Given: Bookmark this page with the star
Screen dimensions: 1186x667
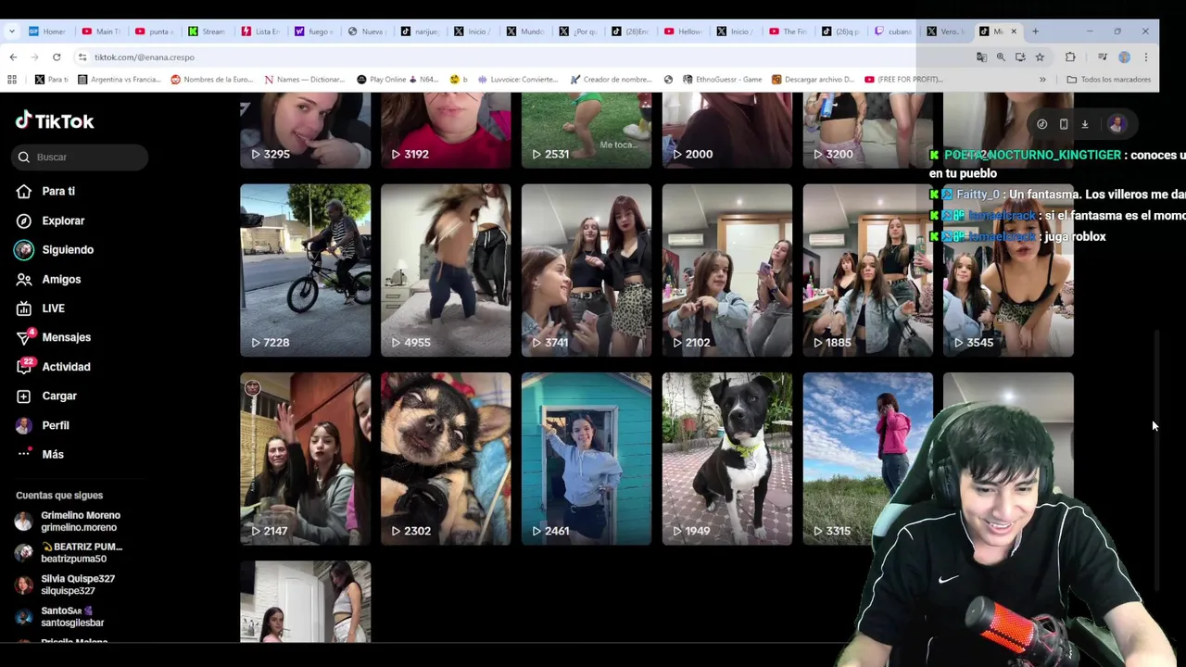Looking at the screenshot, I should coord(1040,57).
